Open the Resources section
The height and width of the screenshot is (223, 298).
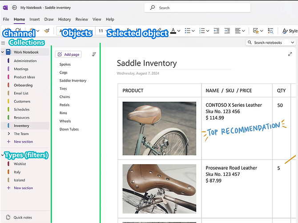pos(25,117)
